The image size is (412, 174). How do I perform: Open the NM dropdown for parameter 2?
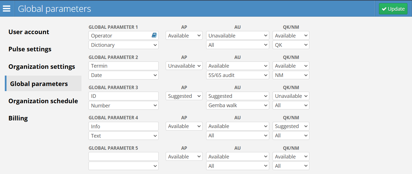291,75
